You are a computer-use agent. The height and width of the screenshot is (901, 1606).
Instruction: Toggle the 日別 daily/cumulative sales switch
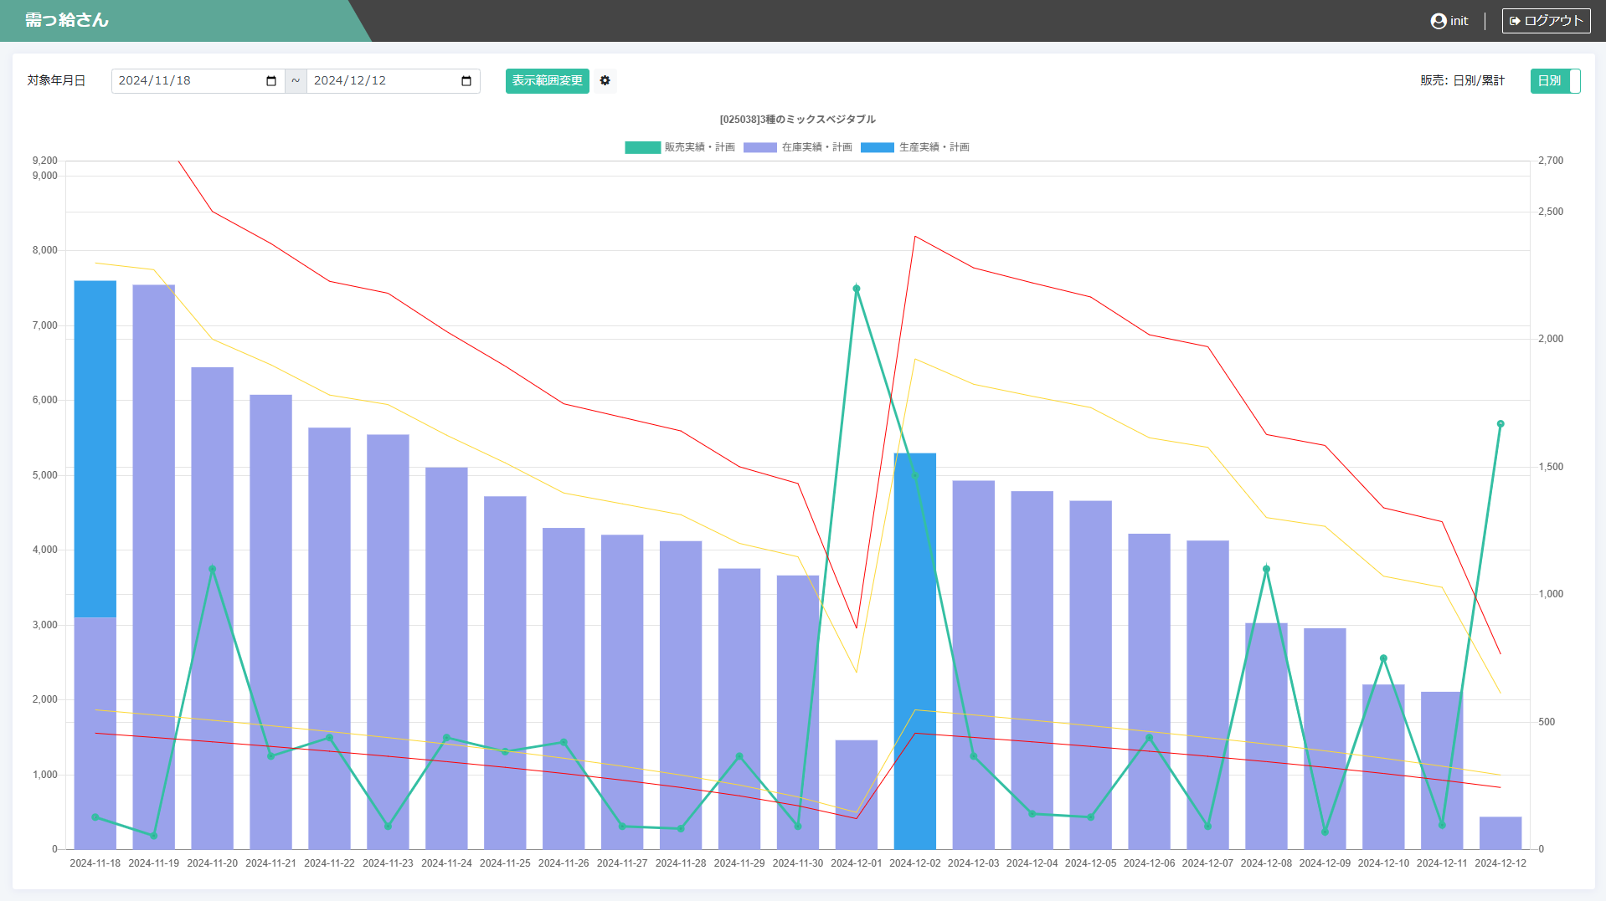click(x=1554, y=81)
